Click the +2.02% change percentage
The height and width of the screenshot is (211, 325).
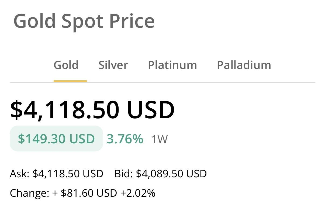tap(138, 193)
